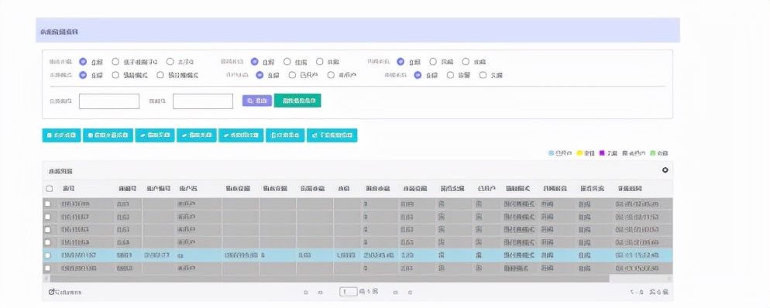The image size is (770, 308).
Task: Click the sixth cyan button with the document icon
Action: [285, 135]
